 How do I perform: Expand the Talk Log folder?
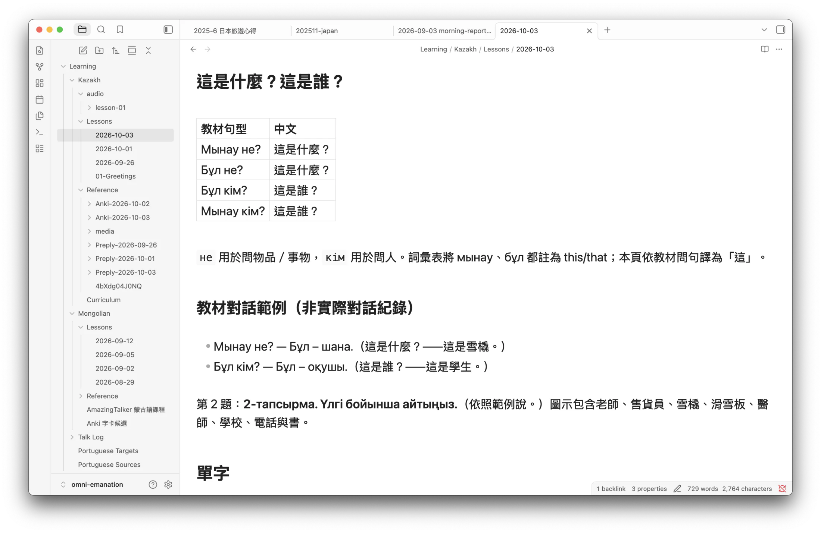click(x=72, y=437)
